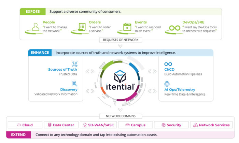This screenshot has height=143, width=239.
Task: Click the down chevron below Requests of Network
Action: (x=121, y=46)
